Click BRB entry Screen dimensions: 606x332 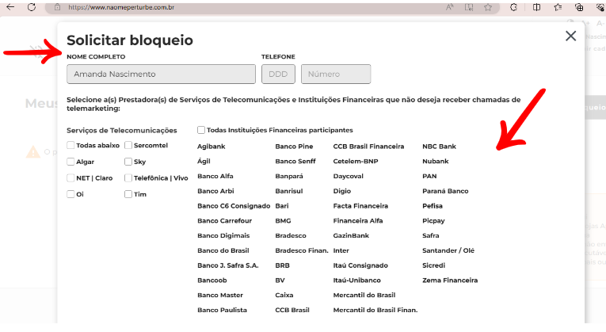(x=282, y=265)
